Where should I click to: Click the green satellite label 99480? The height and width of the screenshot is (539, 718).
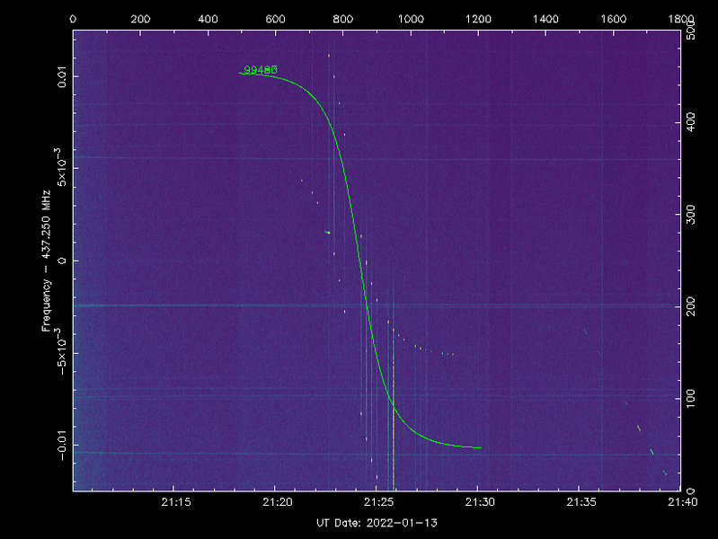(260, 69)
